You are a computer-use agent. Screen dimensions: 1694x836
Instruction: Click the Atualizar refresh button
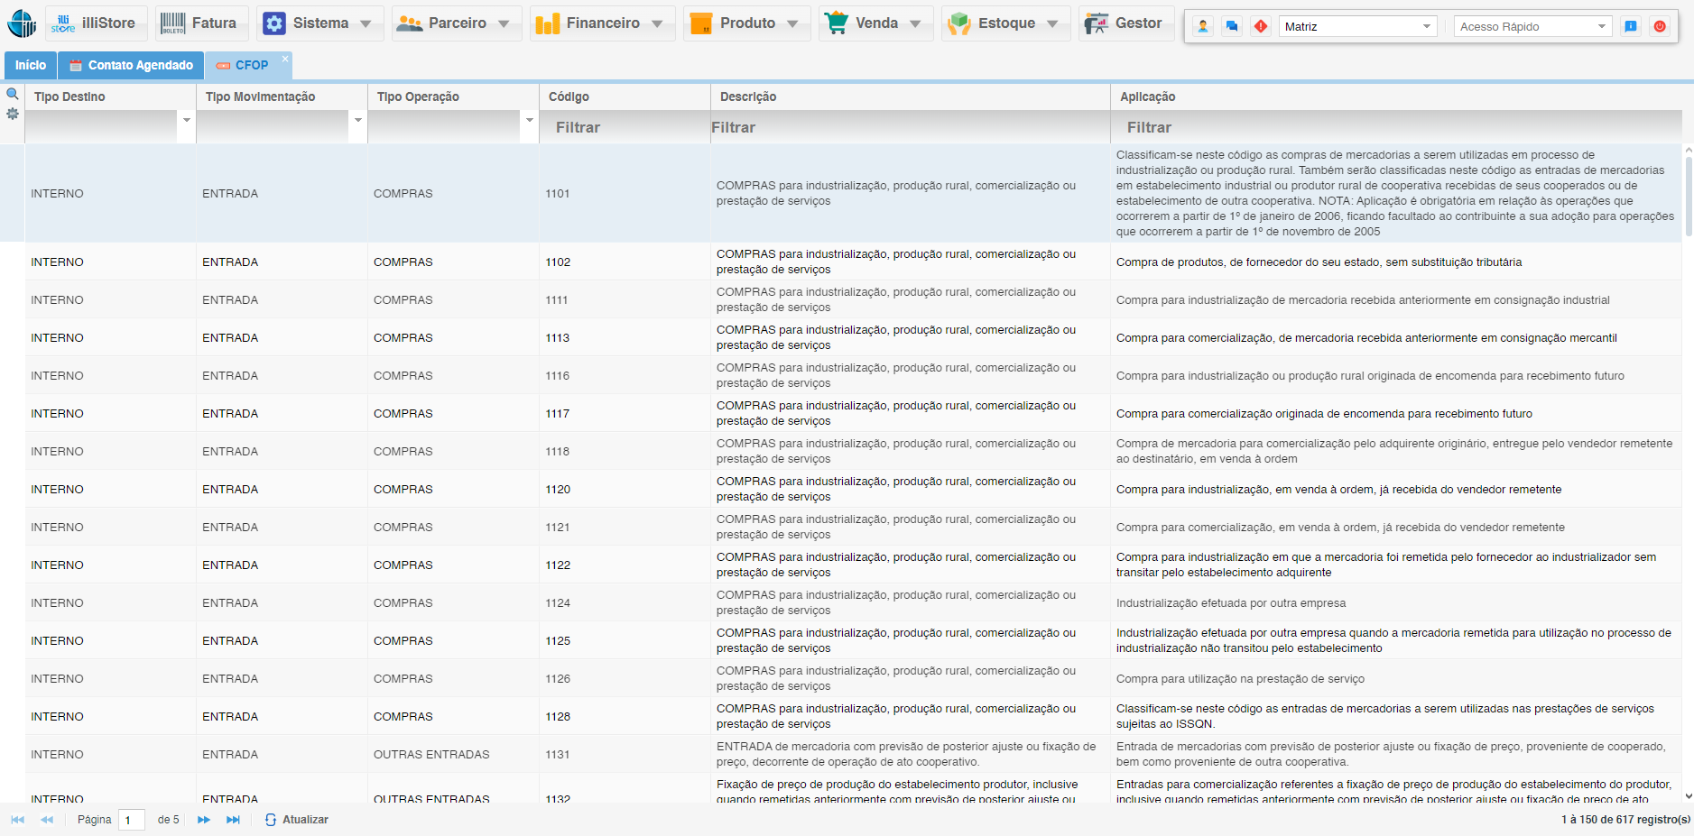(297, 820)
